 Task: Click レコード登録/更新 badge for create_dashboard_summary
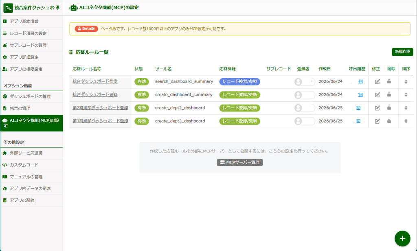pyautogui.click(x=239, y=95)
